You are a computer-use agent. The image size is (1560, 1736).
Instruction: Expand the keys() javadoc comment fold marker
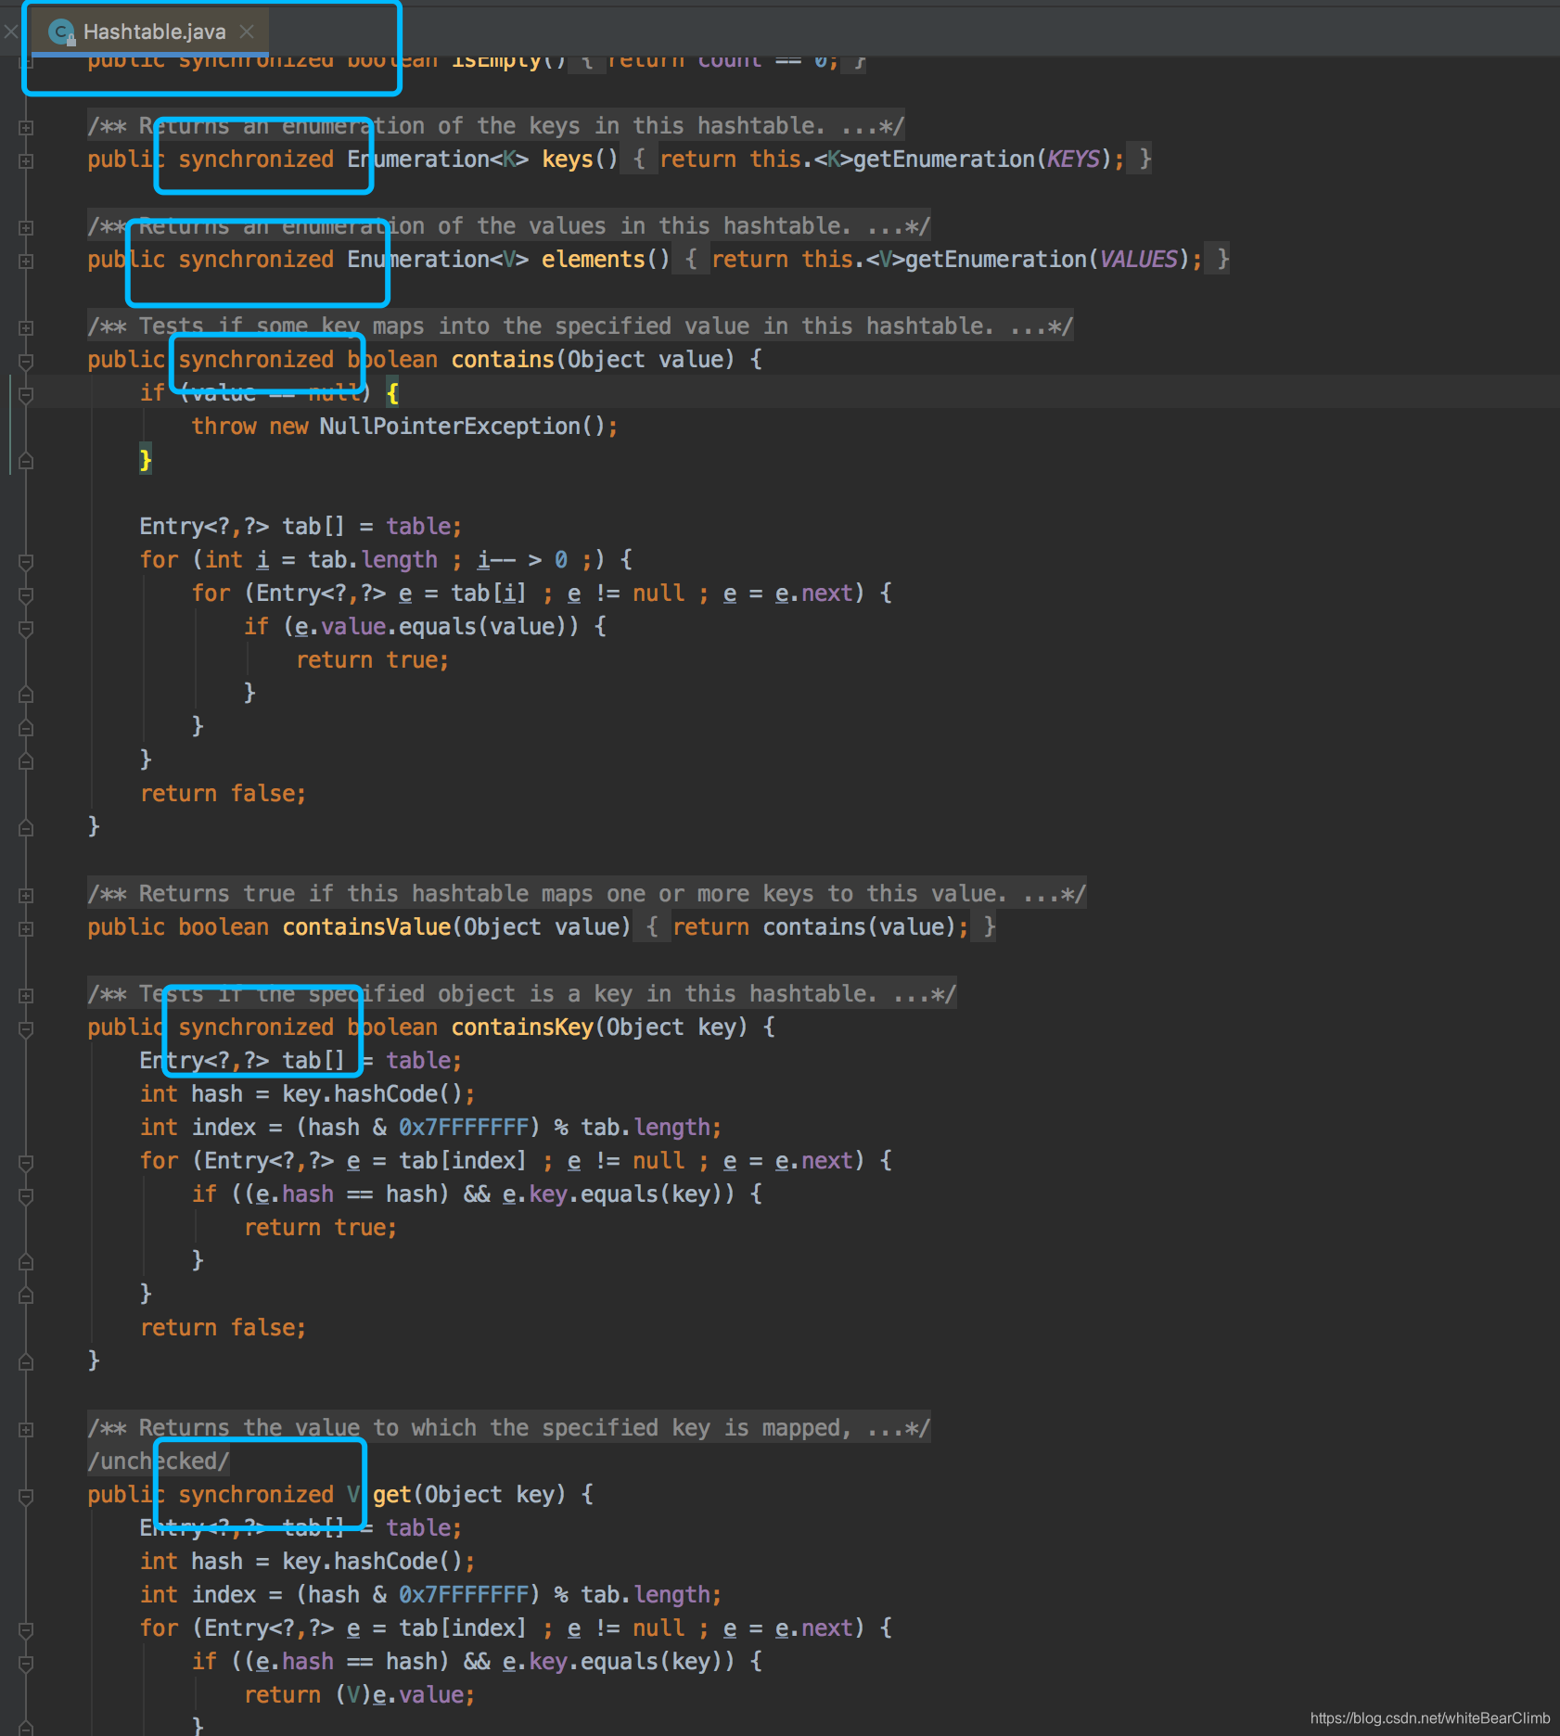click(26, 127)
